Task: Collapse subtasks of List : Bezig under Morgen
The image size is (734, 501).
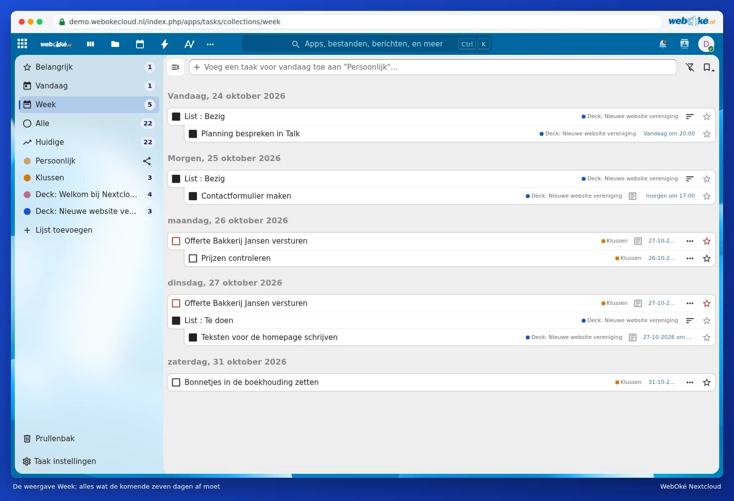Action: coord(690,179)
